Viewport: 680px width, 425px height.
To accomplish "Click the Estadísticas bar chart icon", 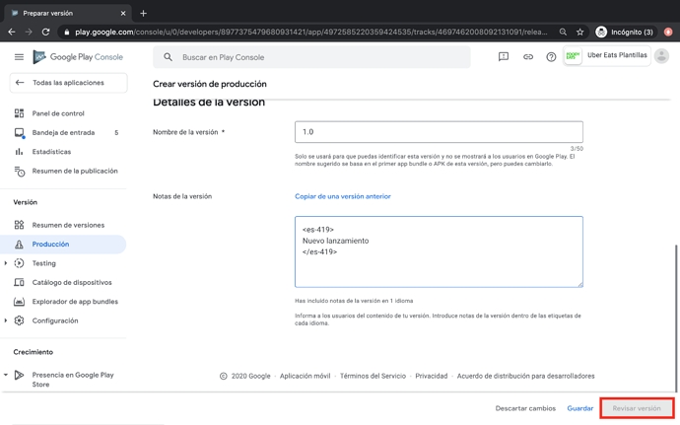I will pyautogui.click(x=19, y=152).
